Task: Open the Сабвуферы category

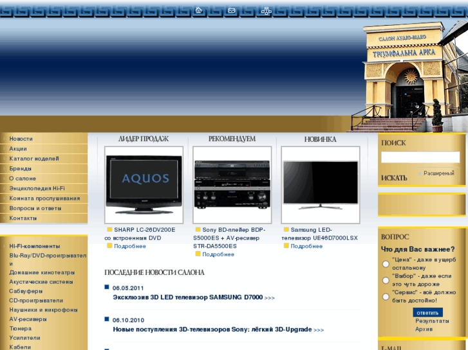Action: pos(26,291)
